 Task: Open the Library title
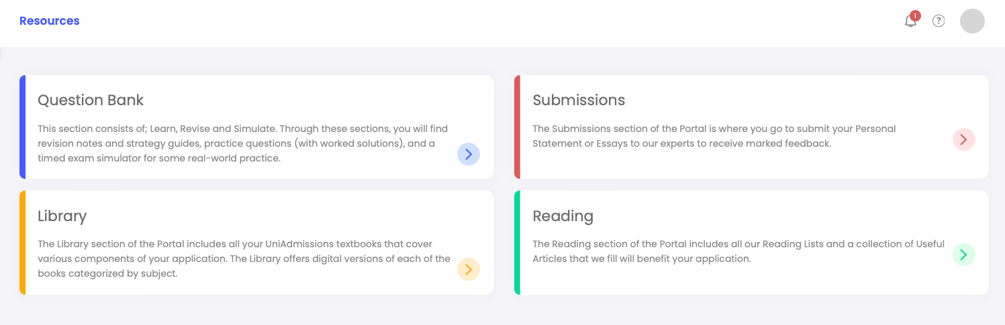[x=62, y=216]
